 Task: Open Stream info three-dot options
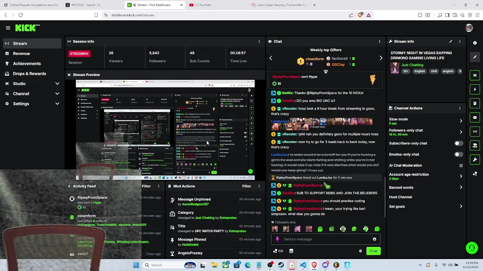coord(460,41)
